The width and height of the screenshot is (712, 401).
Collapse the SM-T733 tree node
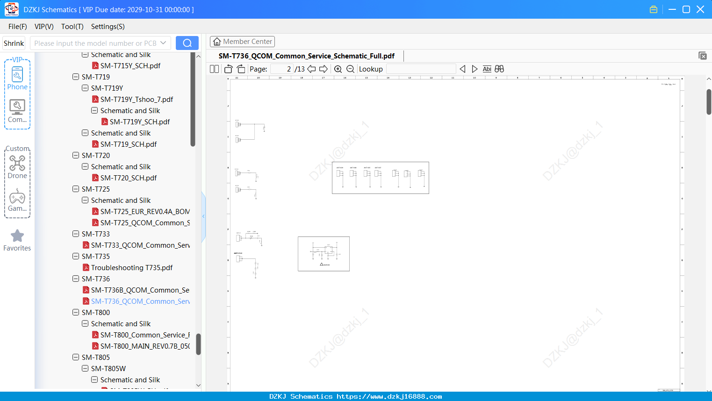point(76,234)
